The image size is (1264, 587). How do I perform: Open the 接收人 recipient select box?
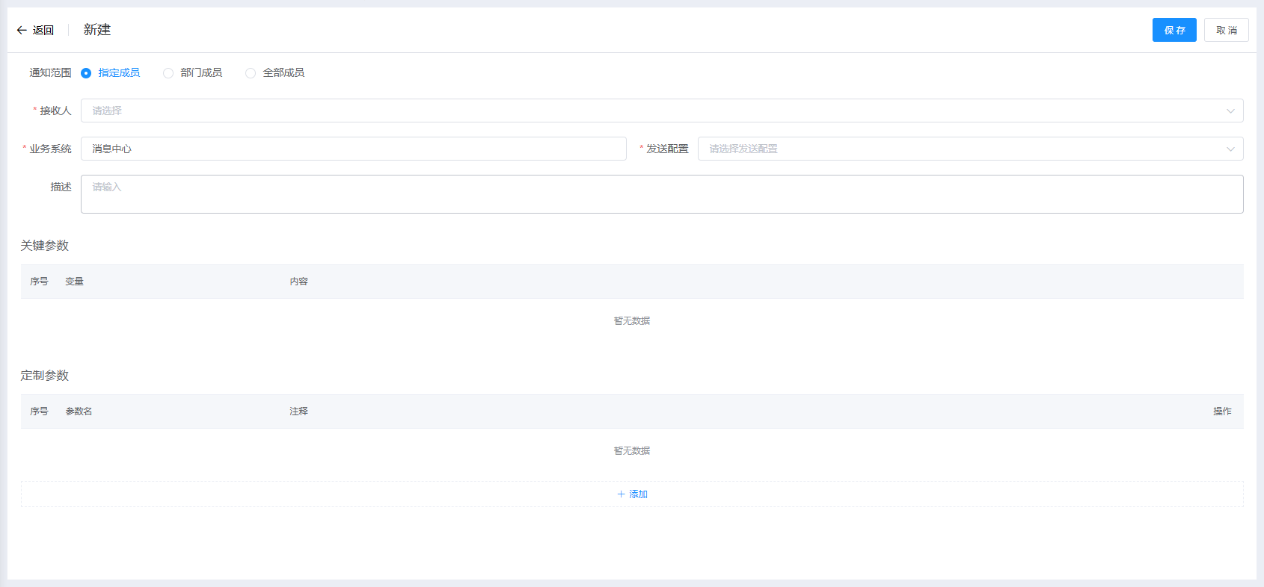[x=651, y=111]
